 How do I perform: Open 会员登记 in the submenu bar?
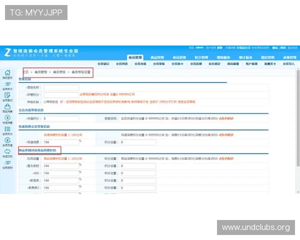coord(103,63)
